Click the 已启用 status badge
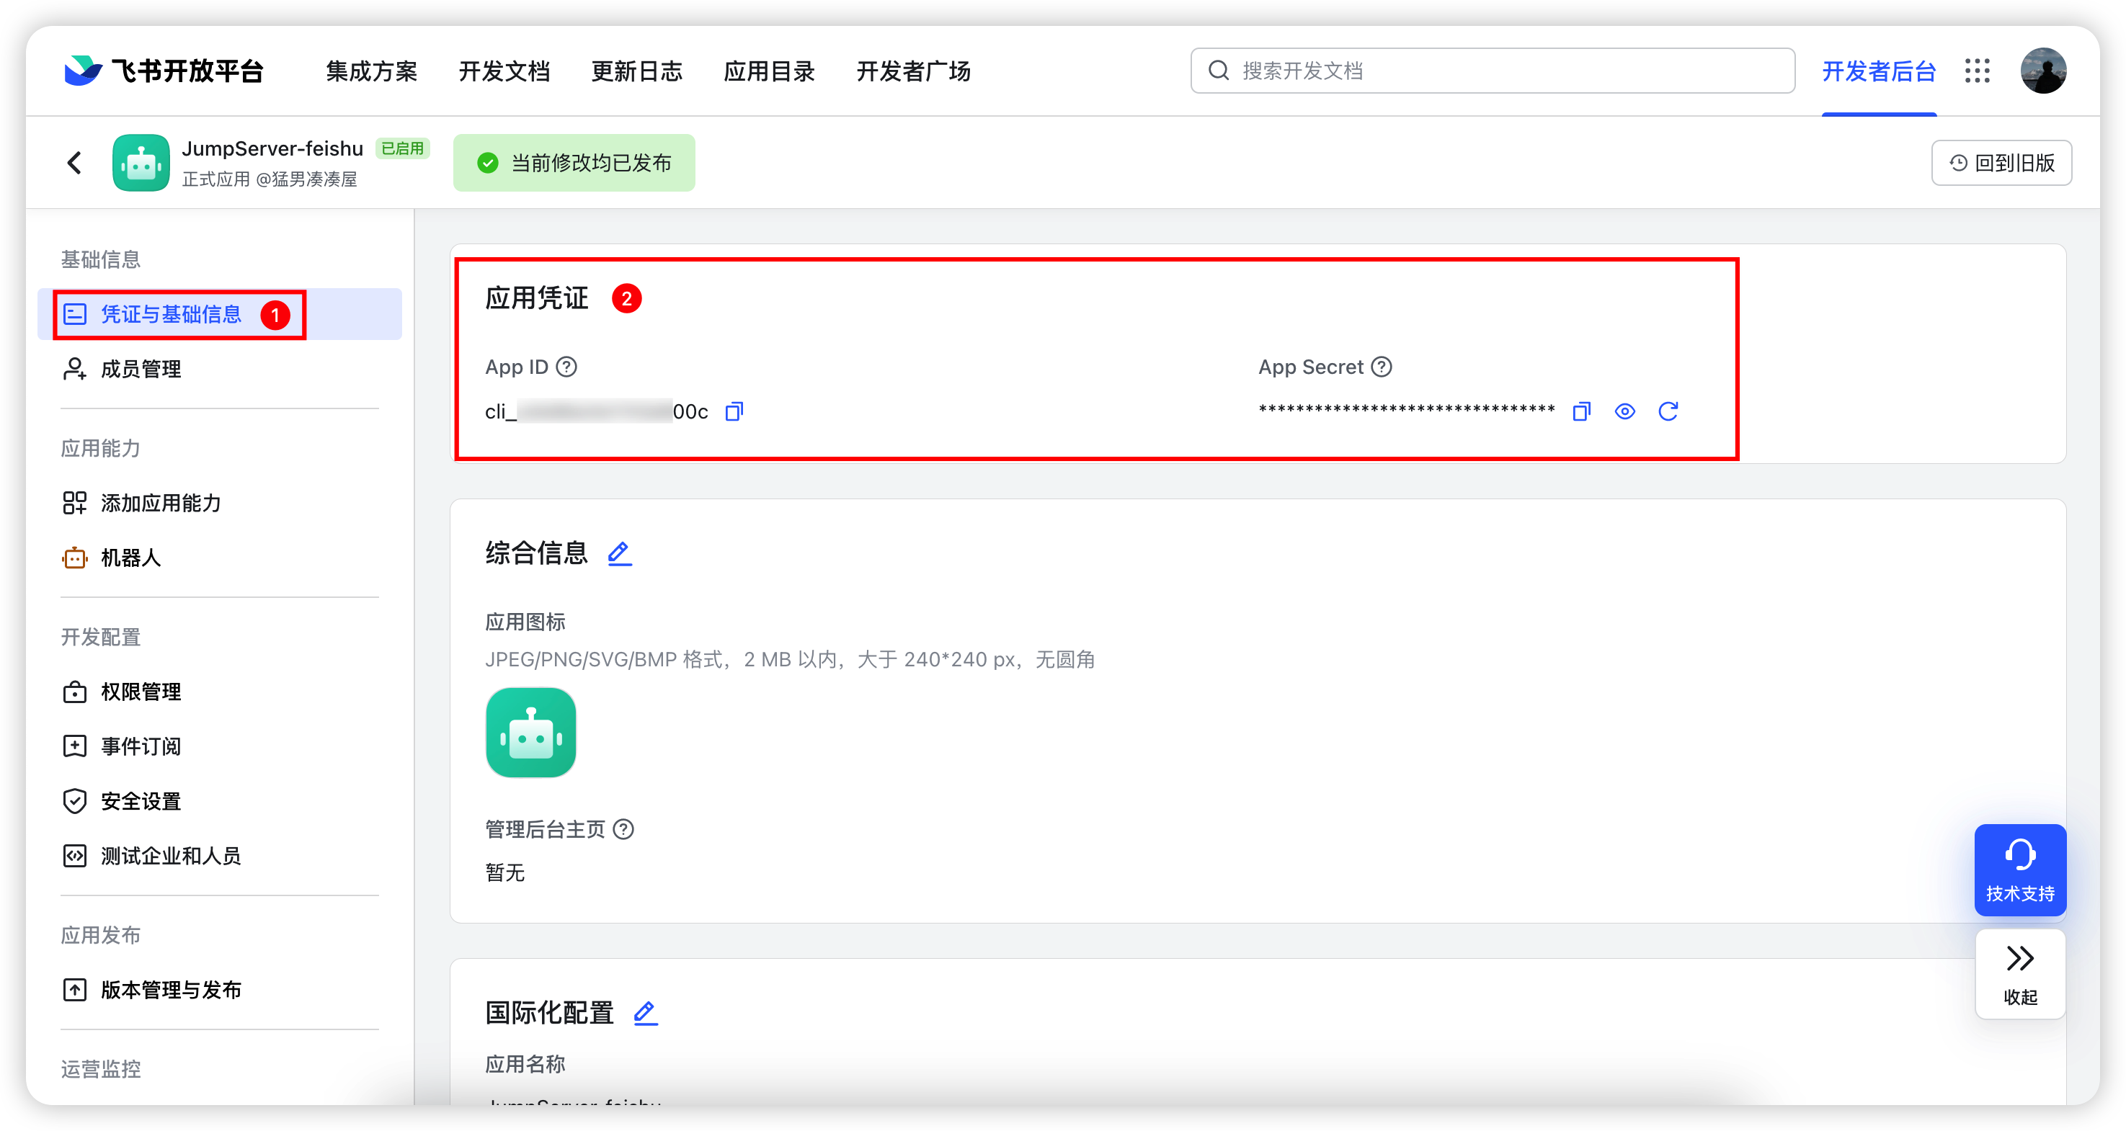The height and width of the screenshot is (1131, 2126). (403, 148)
